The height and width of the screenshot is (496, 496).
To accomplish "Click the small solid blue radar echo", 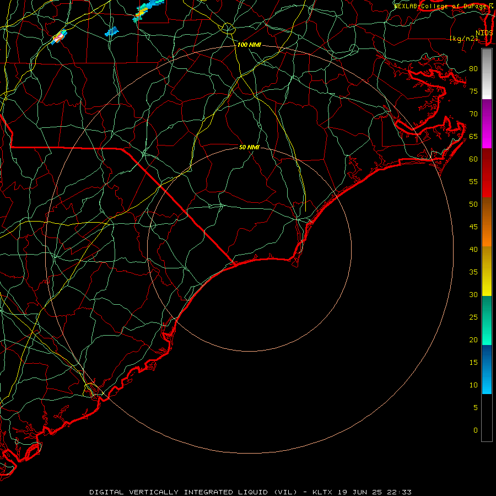I will (111, 31).
